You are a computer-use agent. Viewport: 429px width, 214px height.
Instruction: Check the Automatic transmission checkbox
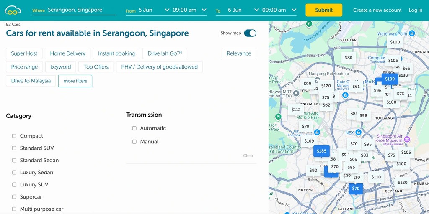pyautogui.click(x=134, y=128)
